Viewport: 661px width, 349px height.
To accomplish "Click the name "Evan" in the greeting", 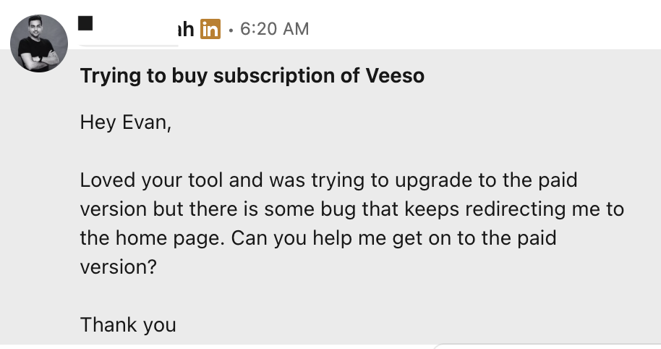I will 148,122.
